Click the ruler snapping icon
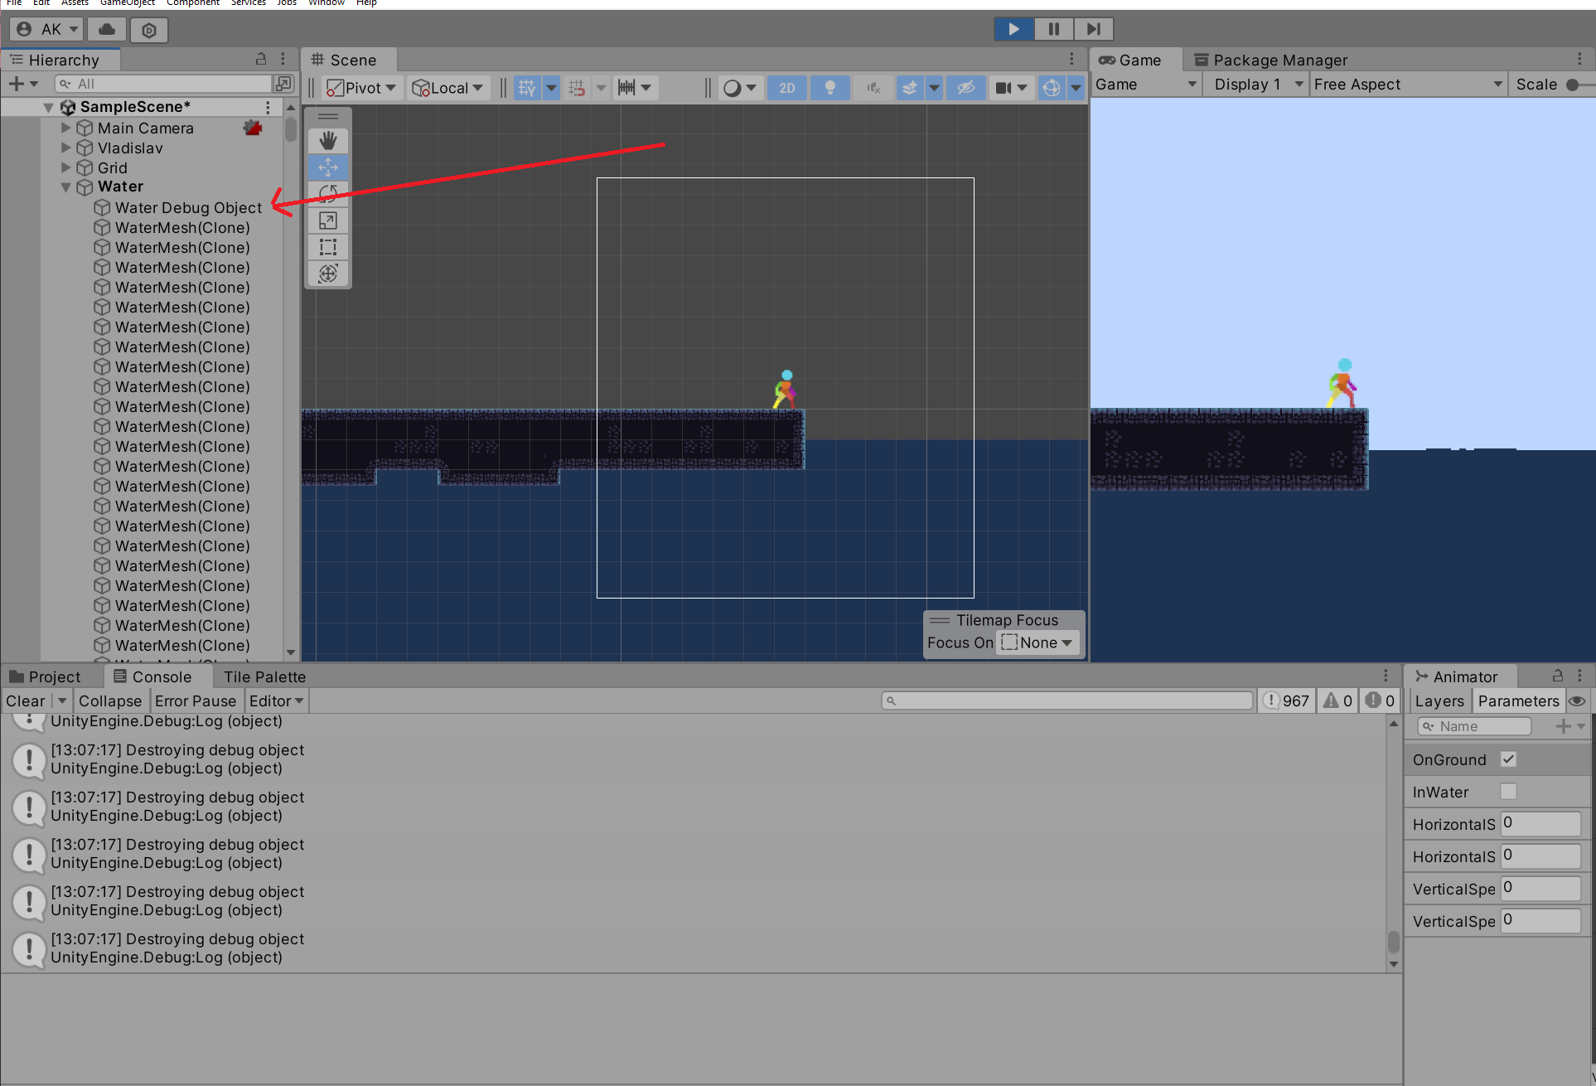Screen dimensions: 1596x1086 pyautogui.click(x=626, y=88)
